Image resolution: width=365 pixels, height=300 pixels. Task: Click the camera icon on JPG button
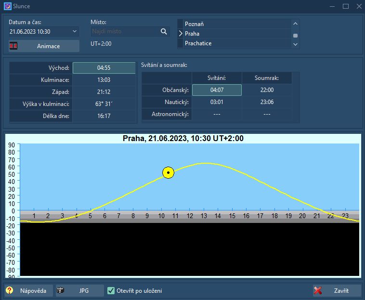tap(61, 290)
